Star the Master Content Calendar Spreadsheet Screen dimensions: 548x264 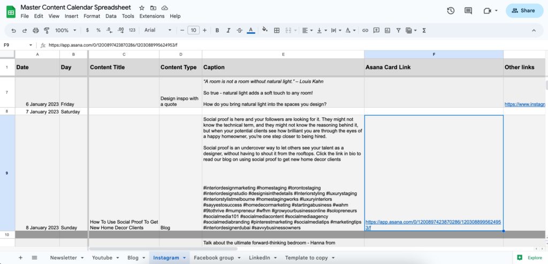[x=141, y=7]
